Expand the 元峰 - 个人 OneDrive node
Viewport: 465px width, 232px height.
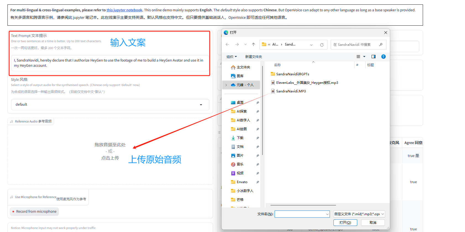tap(226, 85)
